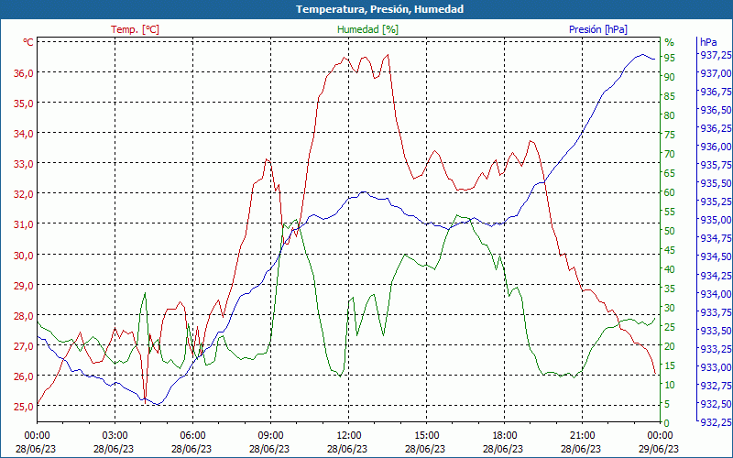Click the 936,50 pressure axis value
This screenshot has width=733, height=458.
coord(716,110)
